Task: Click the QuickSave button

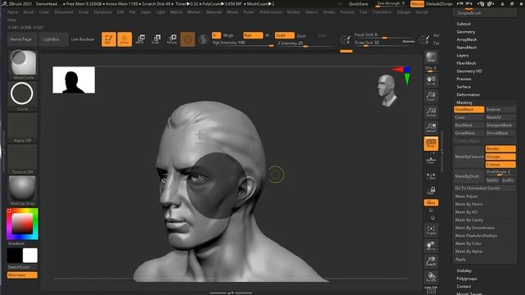Action: pos(358,3)
